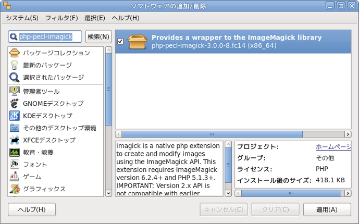Screen dimensions: 359x224
Task: Toggle the php-pecl-imagick package checkbox
Action: pos(120,41)
